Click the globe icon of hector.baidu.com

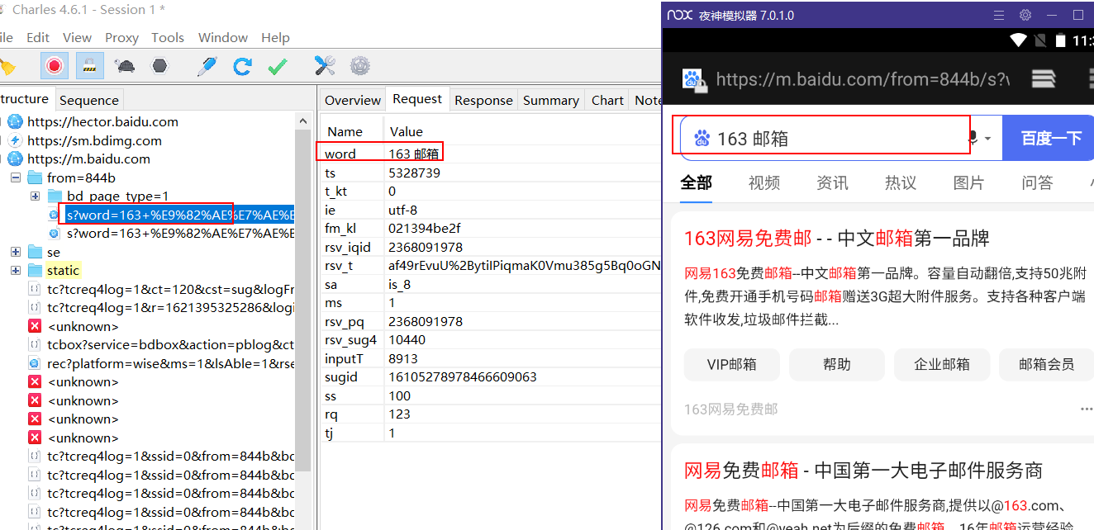[x=15, y=121]
